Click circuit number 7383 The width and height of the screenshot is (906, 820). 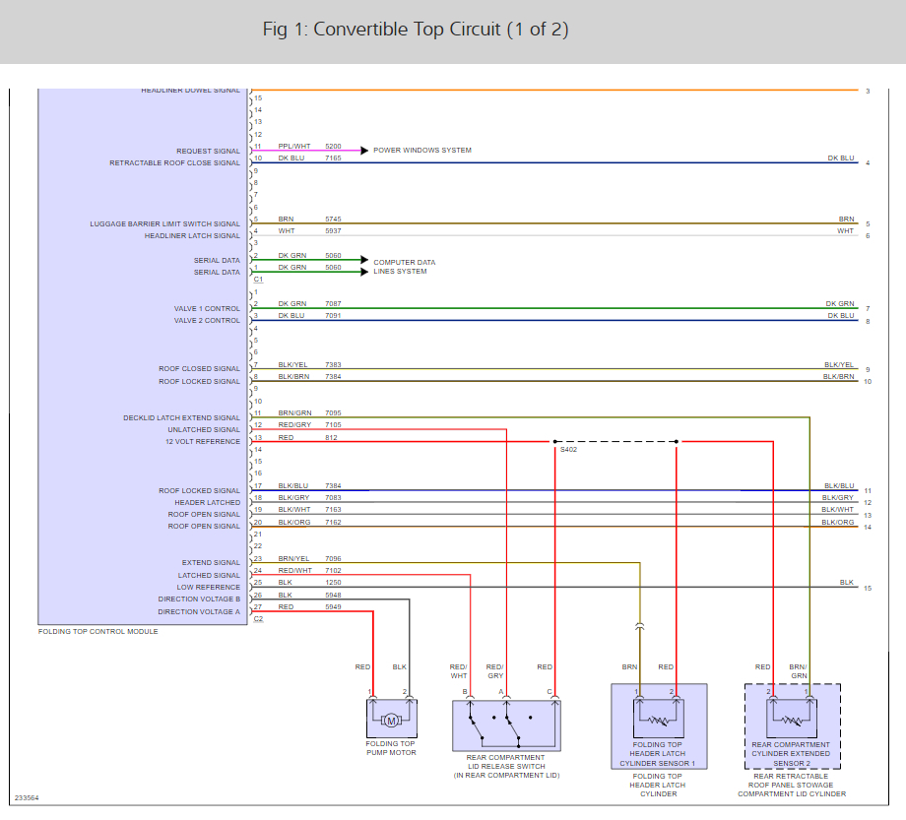coord(334,365)
